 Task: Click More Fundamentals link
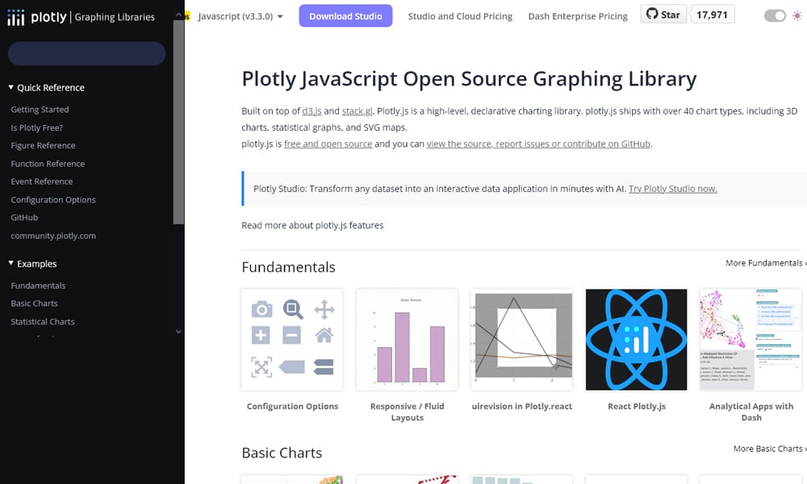click(x=763, y=262)
